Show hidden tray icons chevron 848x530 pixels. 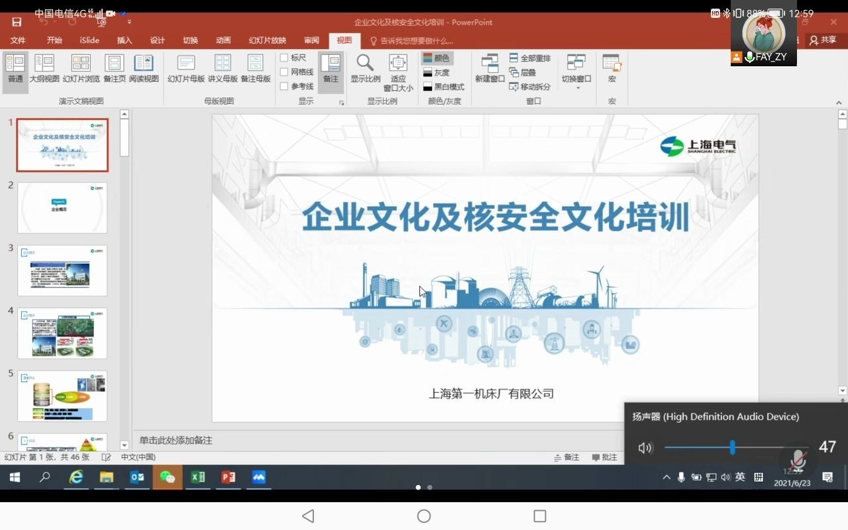pyautogui.click(x=666, y=477)
